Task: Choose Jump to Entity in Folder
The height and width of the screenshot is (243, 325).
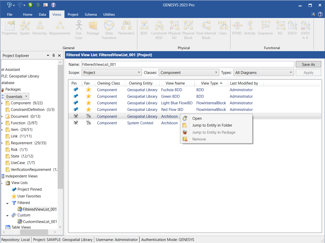Action: [212, 125]
